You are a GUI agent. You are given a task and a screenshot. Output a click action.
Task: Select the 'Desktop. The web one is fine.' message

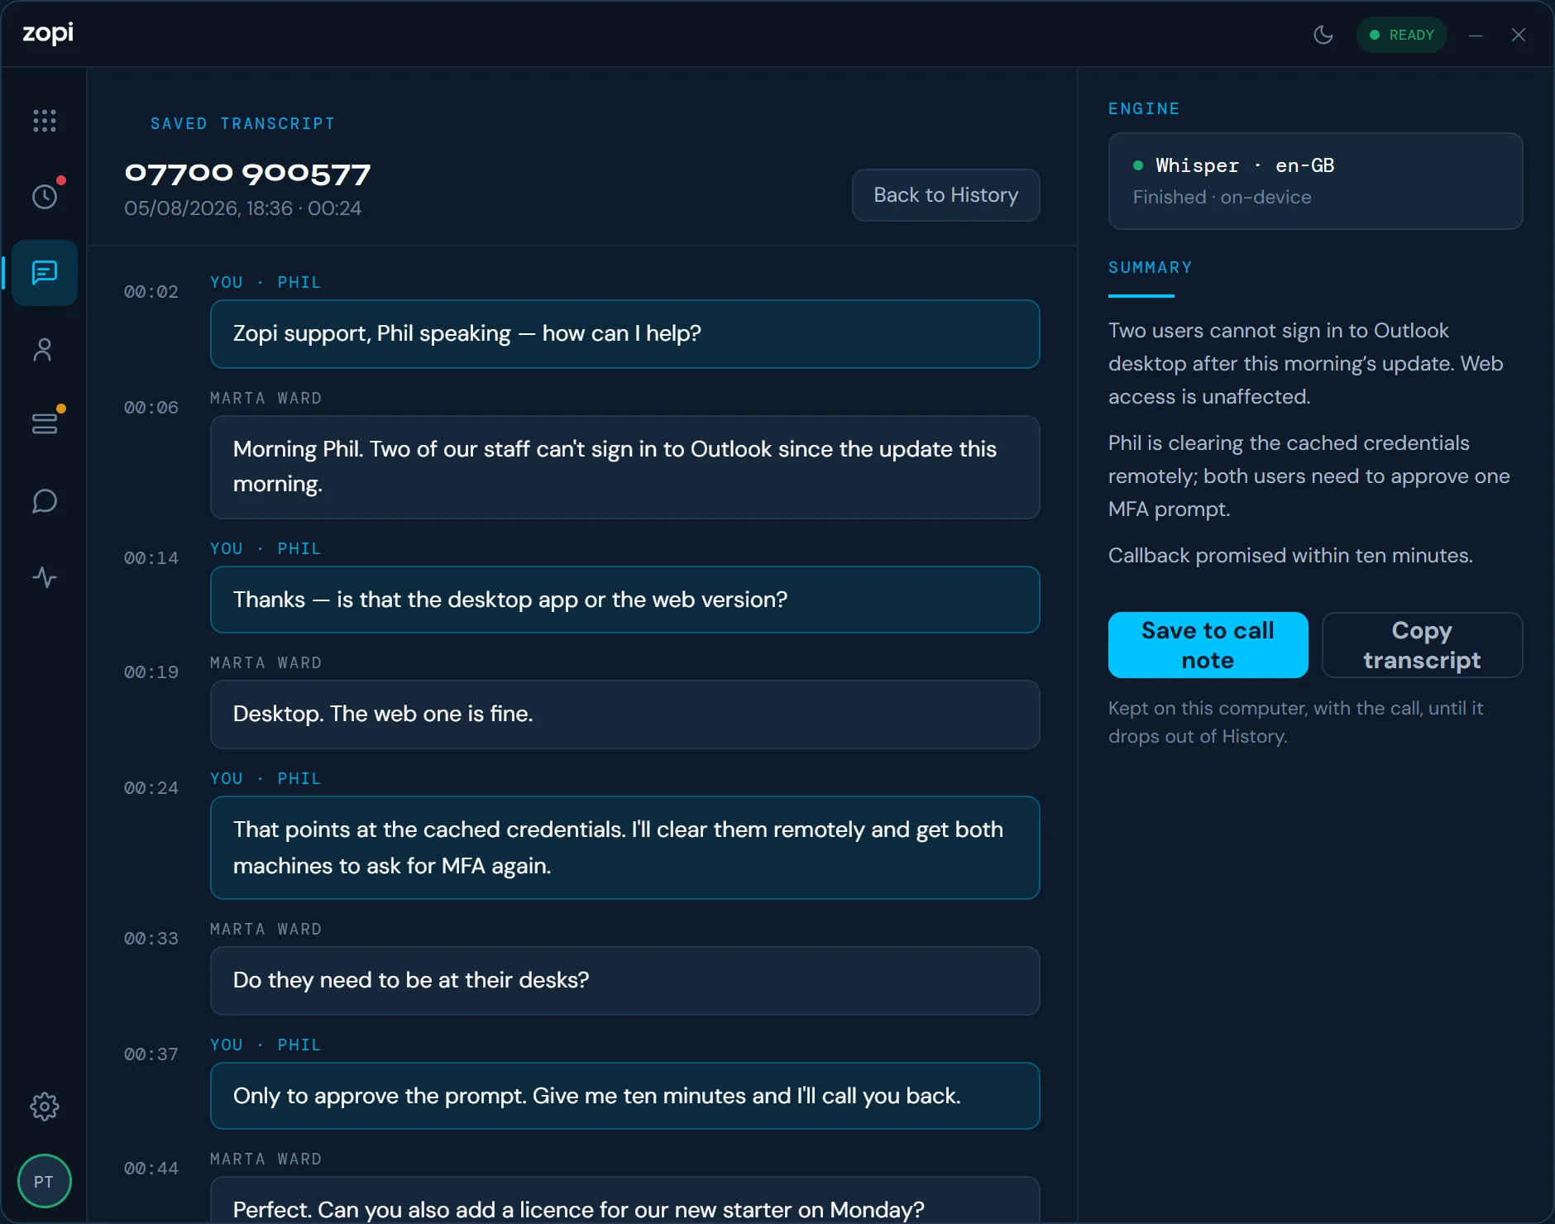[x=624, y=715]
